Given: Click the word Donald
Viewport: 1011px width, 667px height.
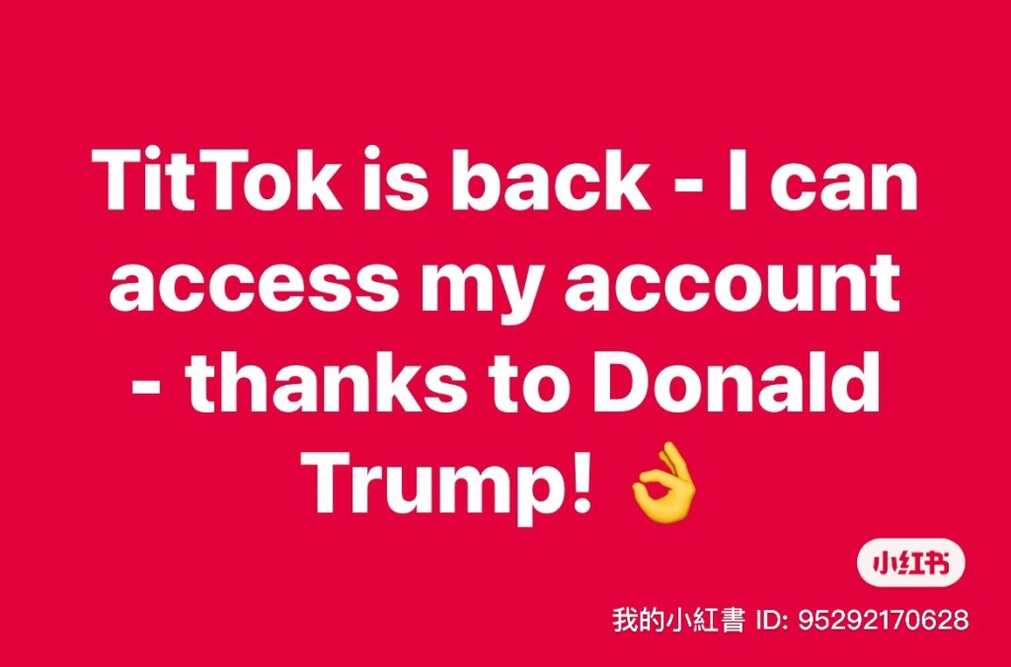Looking at the screenshot, I should pyautogui.click(x=737, y=385).
